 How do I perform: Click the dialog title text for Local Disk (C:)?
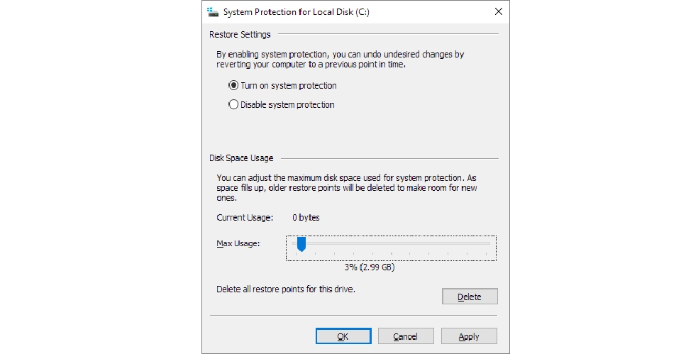click(x=296, y=12)
